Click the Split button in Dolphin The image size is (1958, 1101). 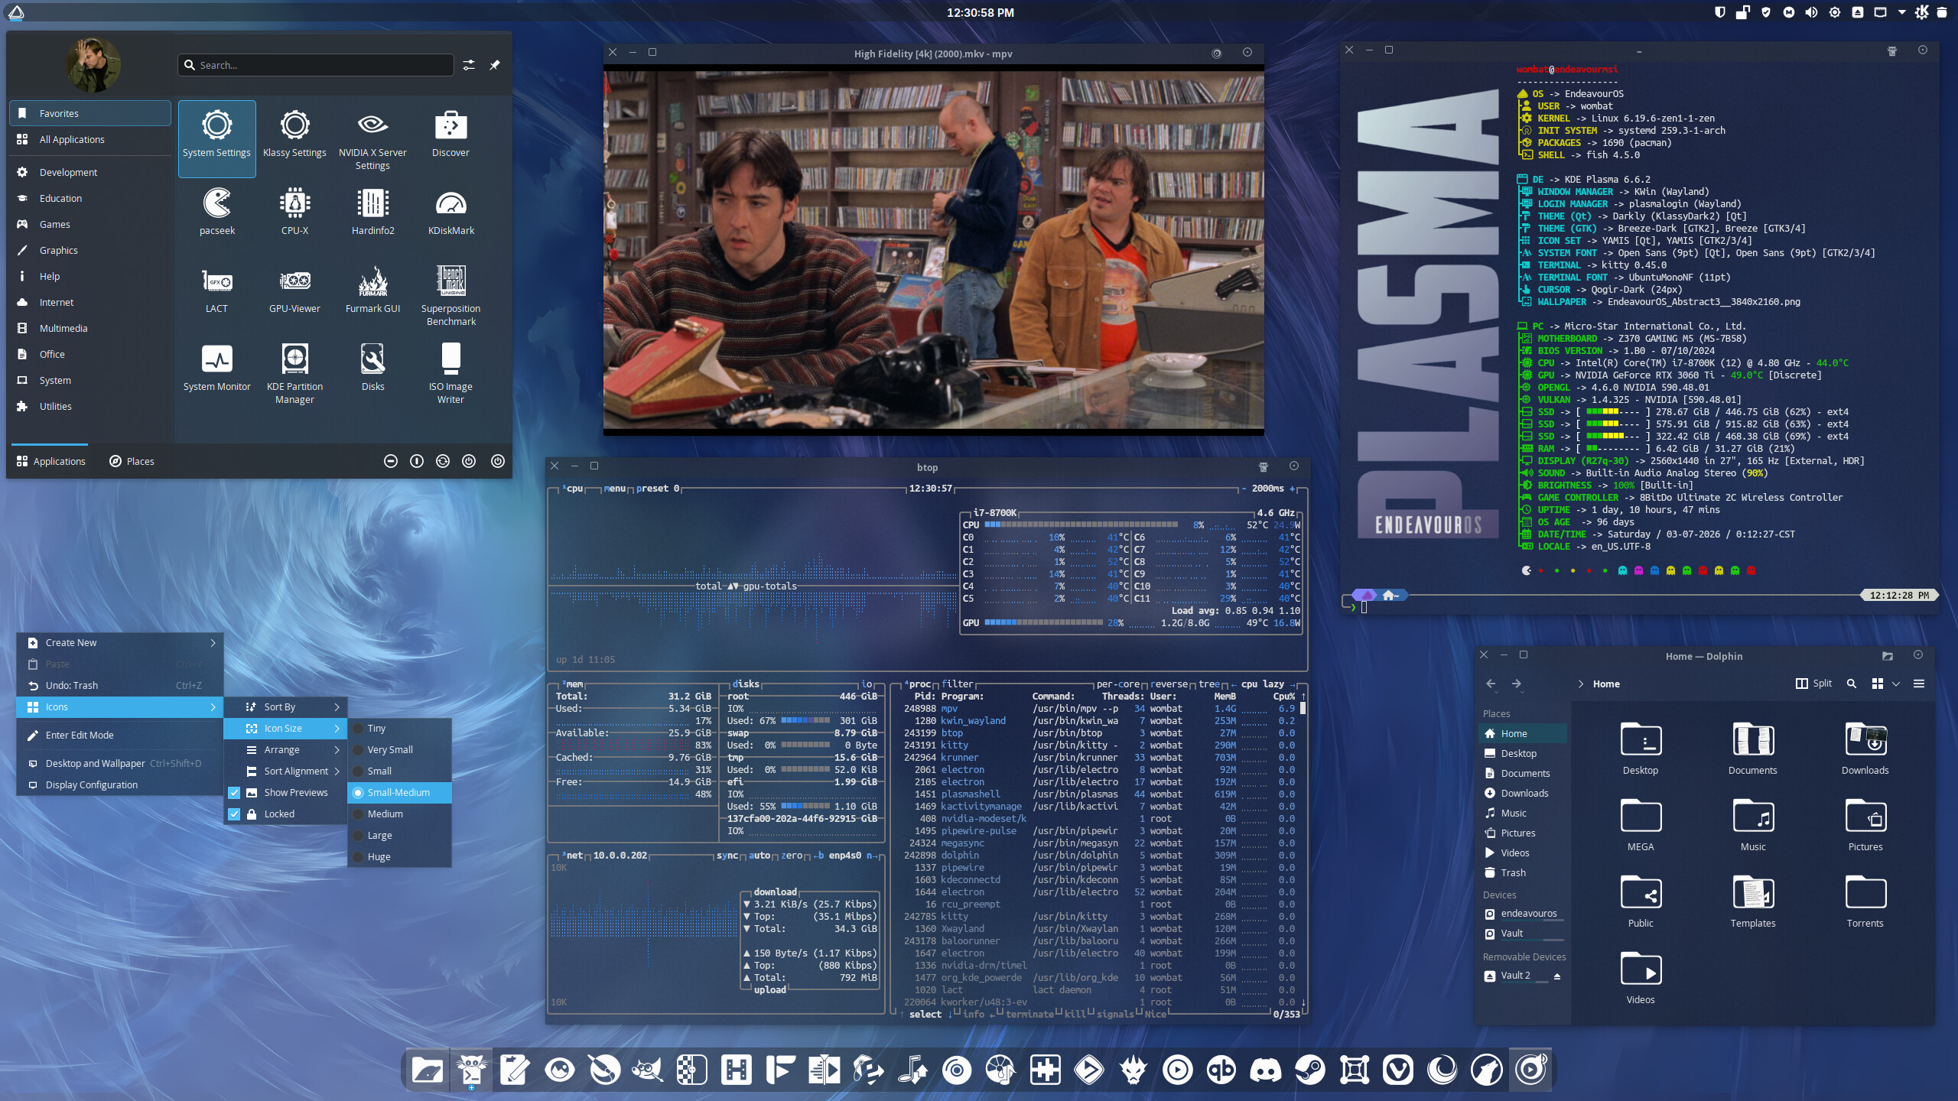1813,684
